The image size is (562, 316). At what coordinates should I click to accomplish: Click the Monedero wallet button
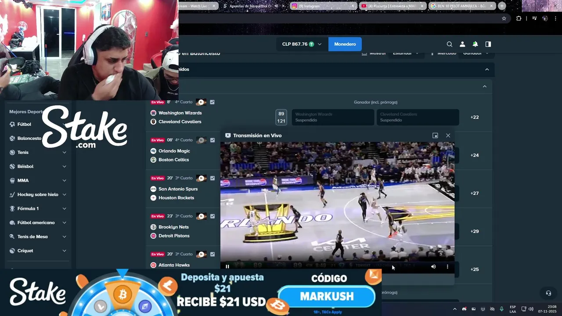tap(345, 44)
